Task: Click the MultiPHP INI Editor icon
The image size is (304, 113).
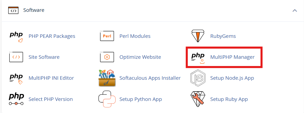Action: tap(16, 78)
